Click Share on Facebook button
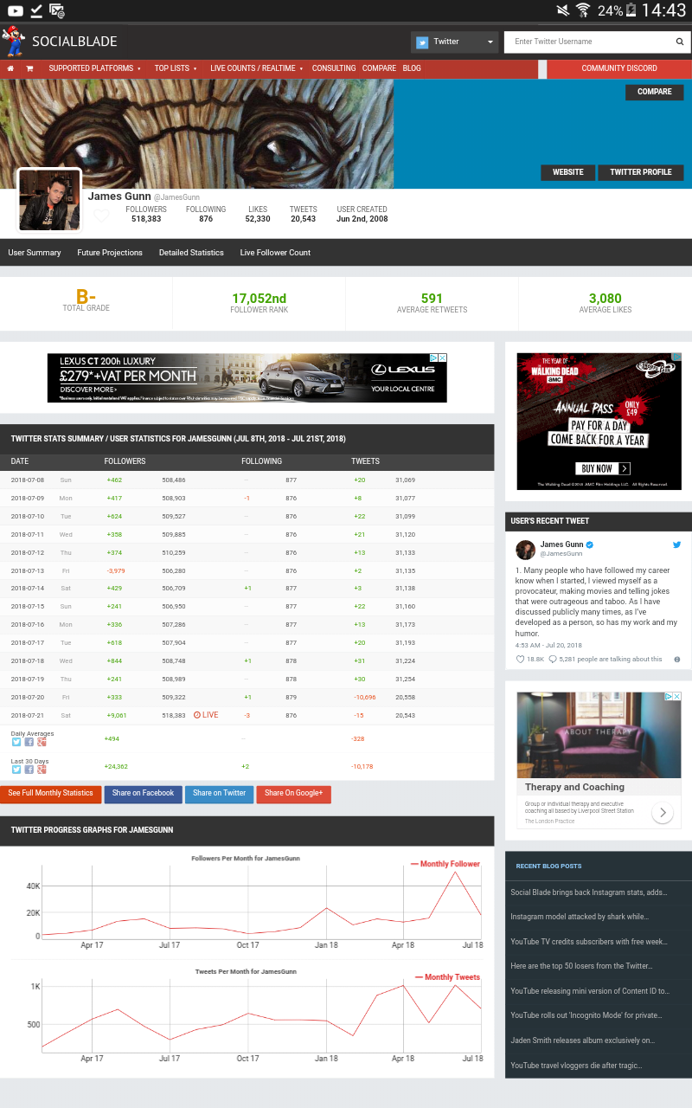 point(144,794)
